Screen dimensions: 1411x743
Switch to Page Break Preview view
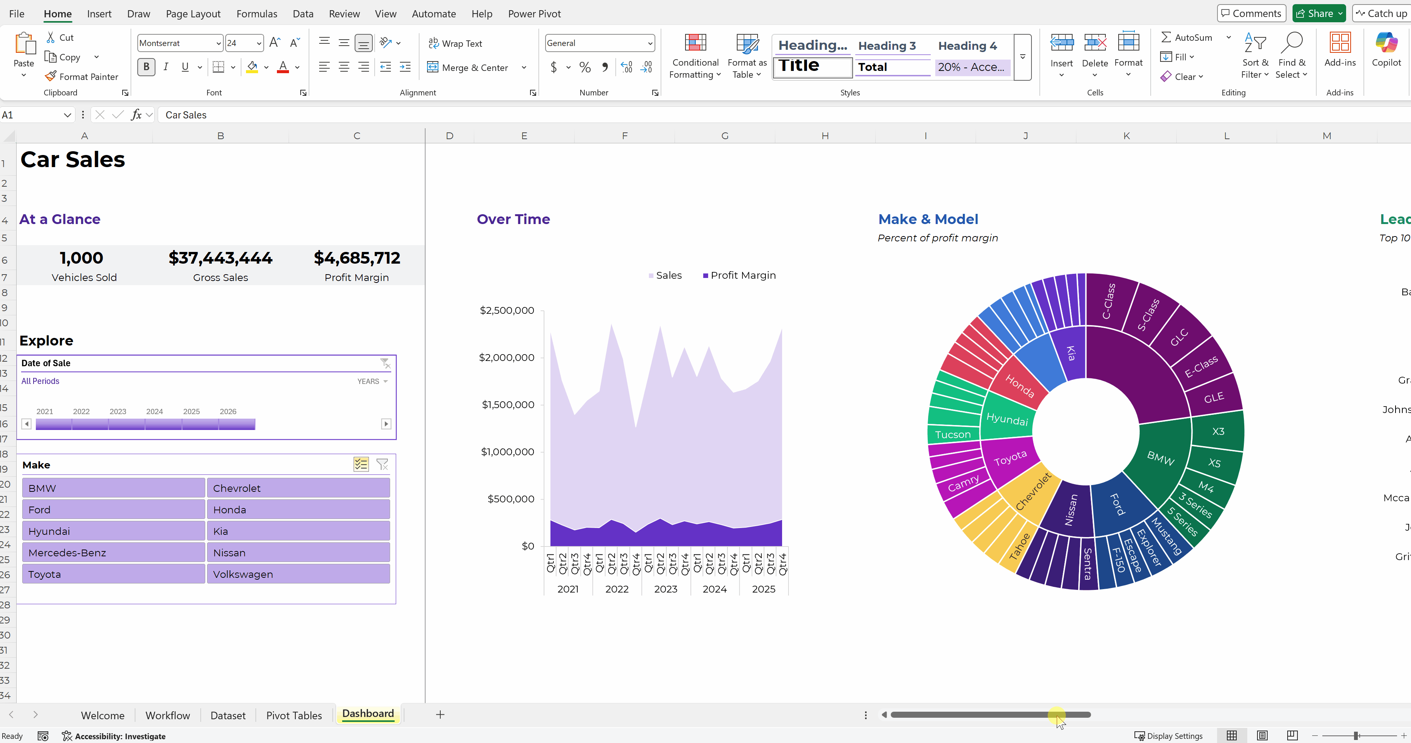click(1292, 735)
